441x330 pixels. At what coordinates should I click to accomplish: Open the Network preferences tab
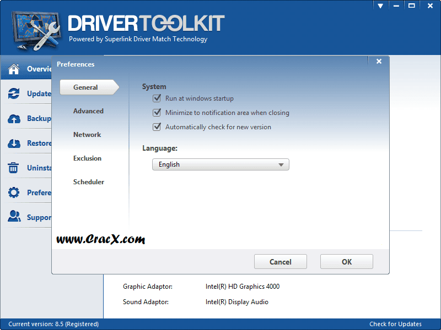tap(87, 135)
